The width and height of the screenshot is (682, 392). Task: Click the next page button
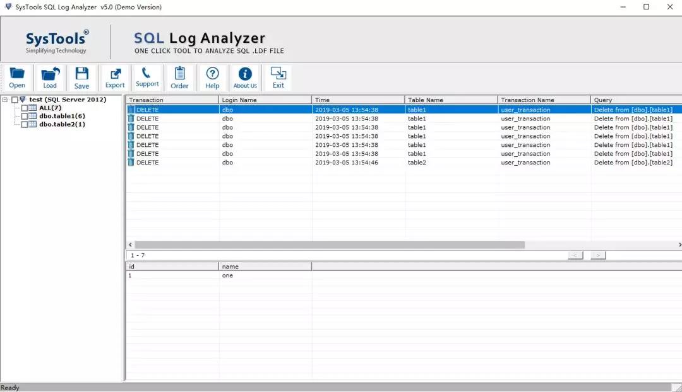click(x=598, y=255)
